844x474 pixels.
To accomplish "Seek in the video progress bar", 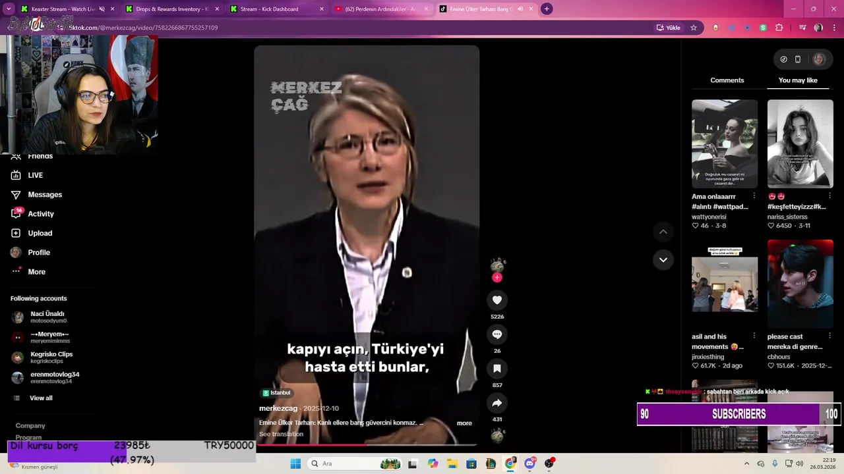I will (367, 446).
